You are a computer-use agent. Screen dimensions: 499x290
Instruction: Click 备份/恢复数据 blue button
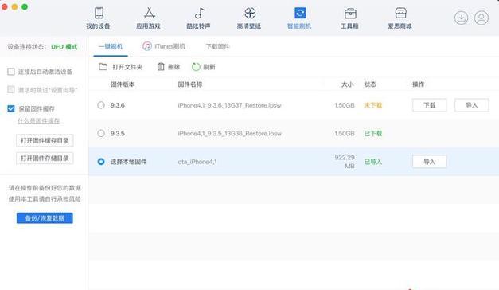(x=45, y=218)
